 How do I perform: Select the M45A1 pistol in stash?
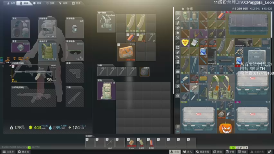(244, 42)
